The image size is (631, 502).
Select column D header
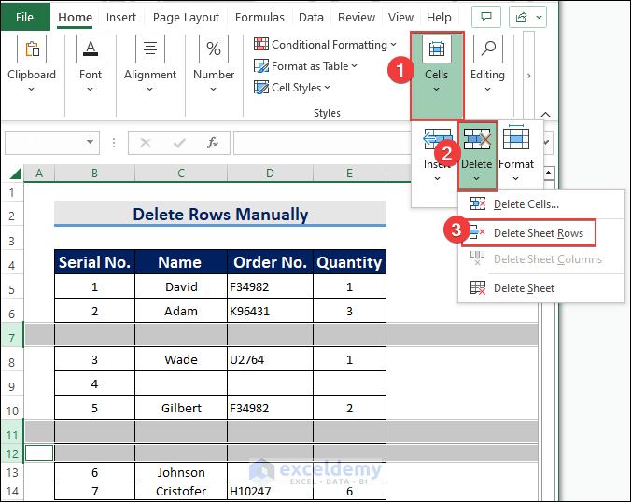click(270, 174)
